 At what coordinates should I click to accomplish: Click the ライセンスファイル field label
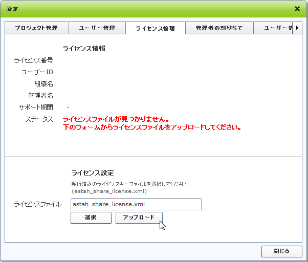click(38, 204)
